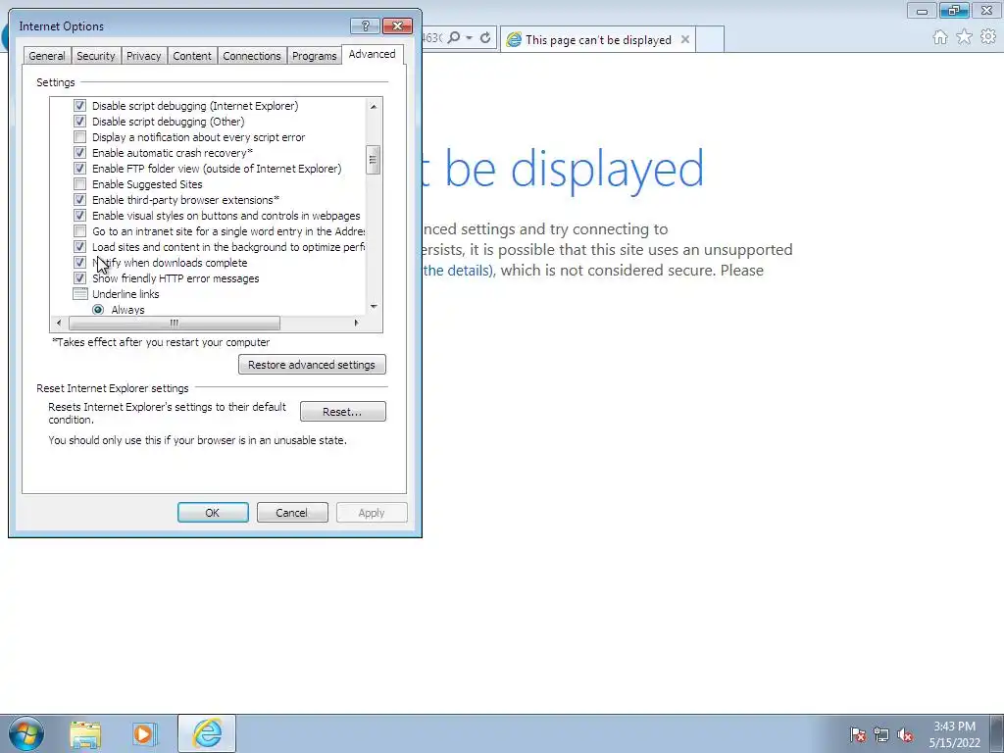
Task: Open Windows Media Player from the taskbar
Action: pyautogui.click(x=144, y=733)
